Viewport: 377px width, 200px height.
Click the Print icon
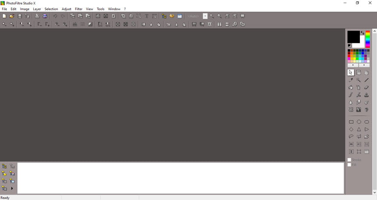[37, 16]
